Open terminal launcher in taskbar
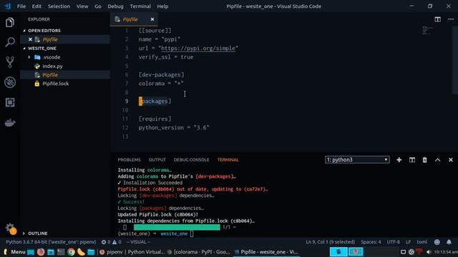Image resolution: width=458 pixels, height=257 pixels. click(61, 252)
